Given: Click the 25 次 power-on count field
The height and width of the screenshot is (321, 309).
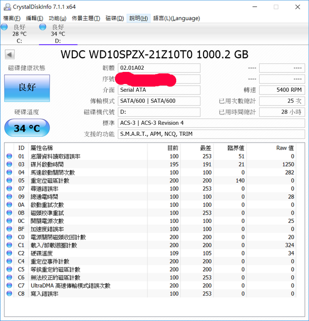Looking at the screenshot, I should point(282,101).
